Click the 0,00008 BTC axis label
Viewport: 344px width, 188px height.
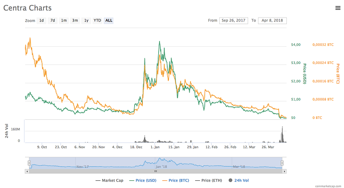pos(323,100)
